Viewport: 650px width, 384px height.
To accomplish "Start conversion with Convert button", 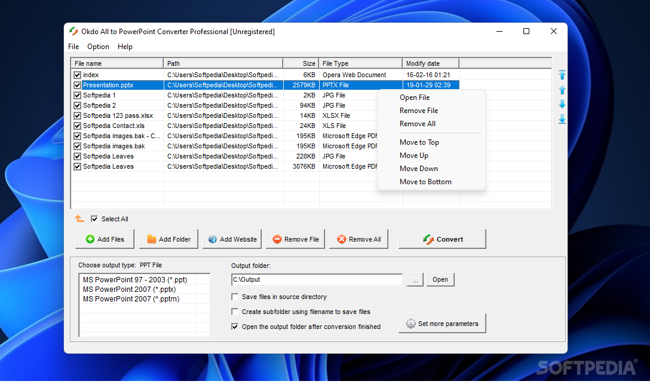I will tap(442, 239).
